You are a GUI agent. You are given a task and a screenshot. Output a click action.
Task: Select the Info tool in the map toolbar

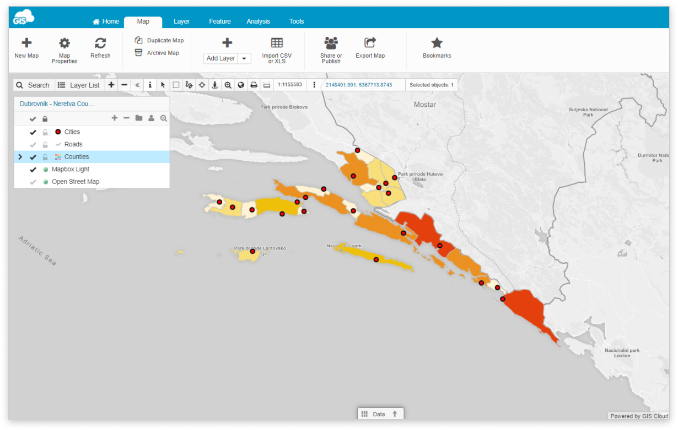[x=150, y=85]
